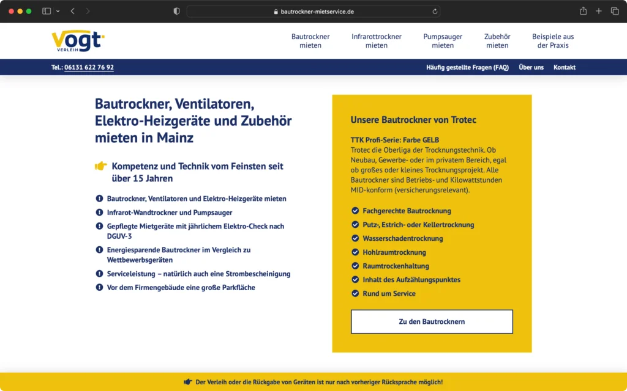Click heading Bautrockner, Ventilatoren, Elektro-Heizgeräte und Zubehör
Screen dimensions: 627x391
pos(193,120)
